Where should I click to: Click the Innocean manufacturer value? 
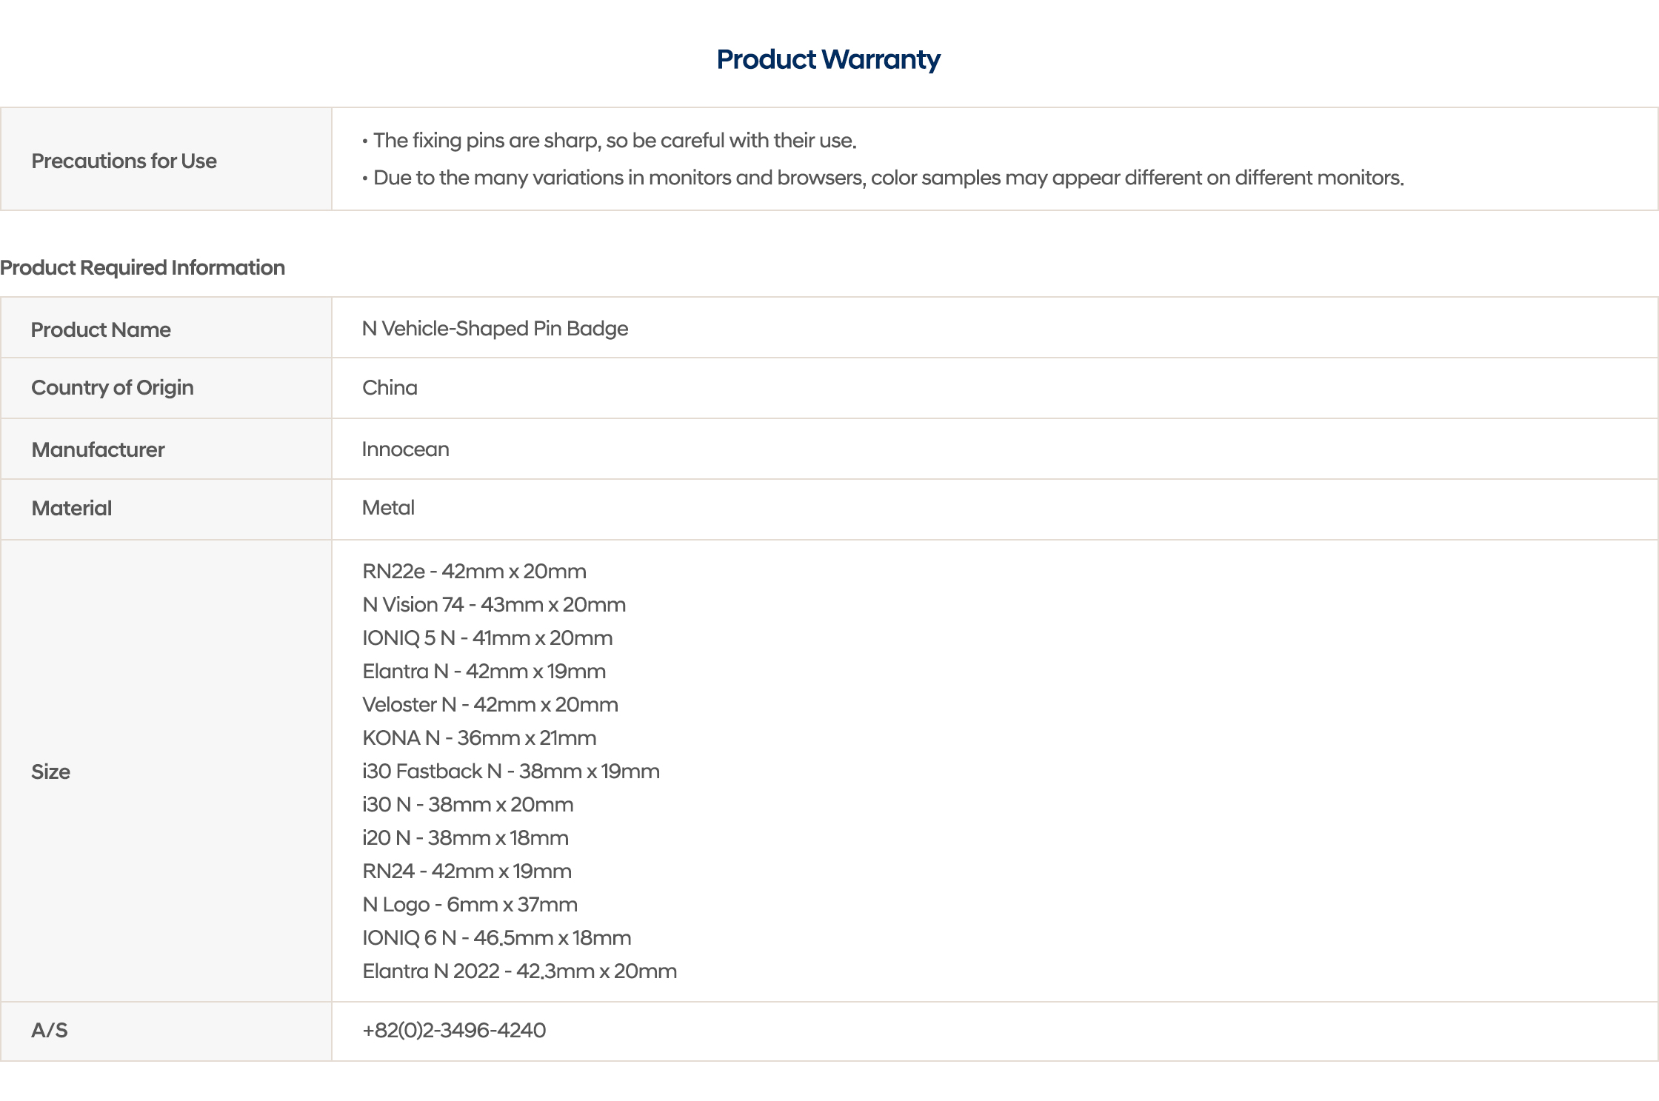[x=405, y=449]
